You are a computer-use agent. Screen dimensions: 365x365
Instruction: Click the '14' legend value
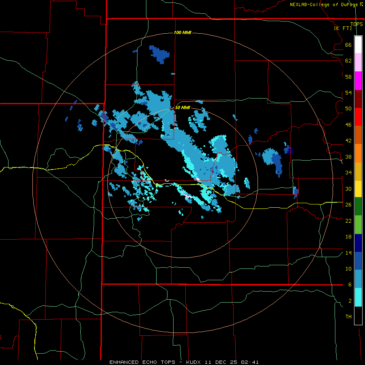[348, 253]
